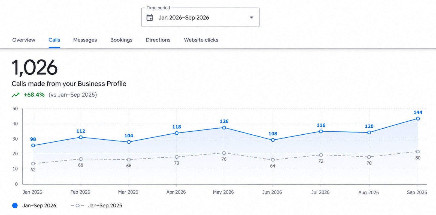
Task: Click the "Mar 2026" x-axis label
Action: [128, 192]
